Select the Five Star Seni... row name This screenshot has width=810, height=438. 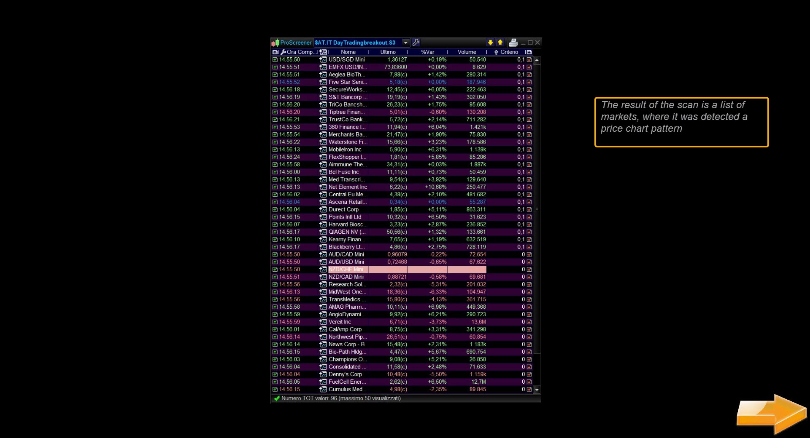click(x=348, y=82)
